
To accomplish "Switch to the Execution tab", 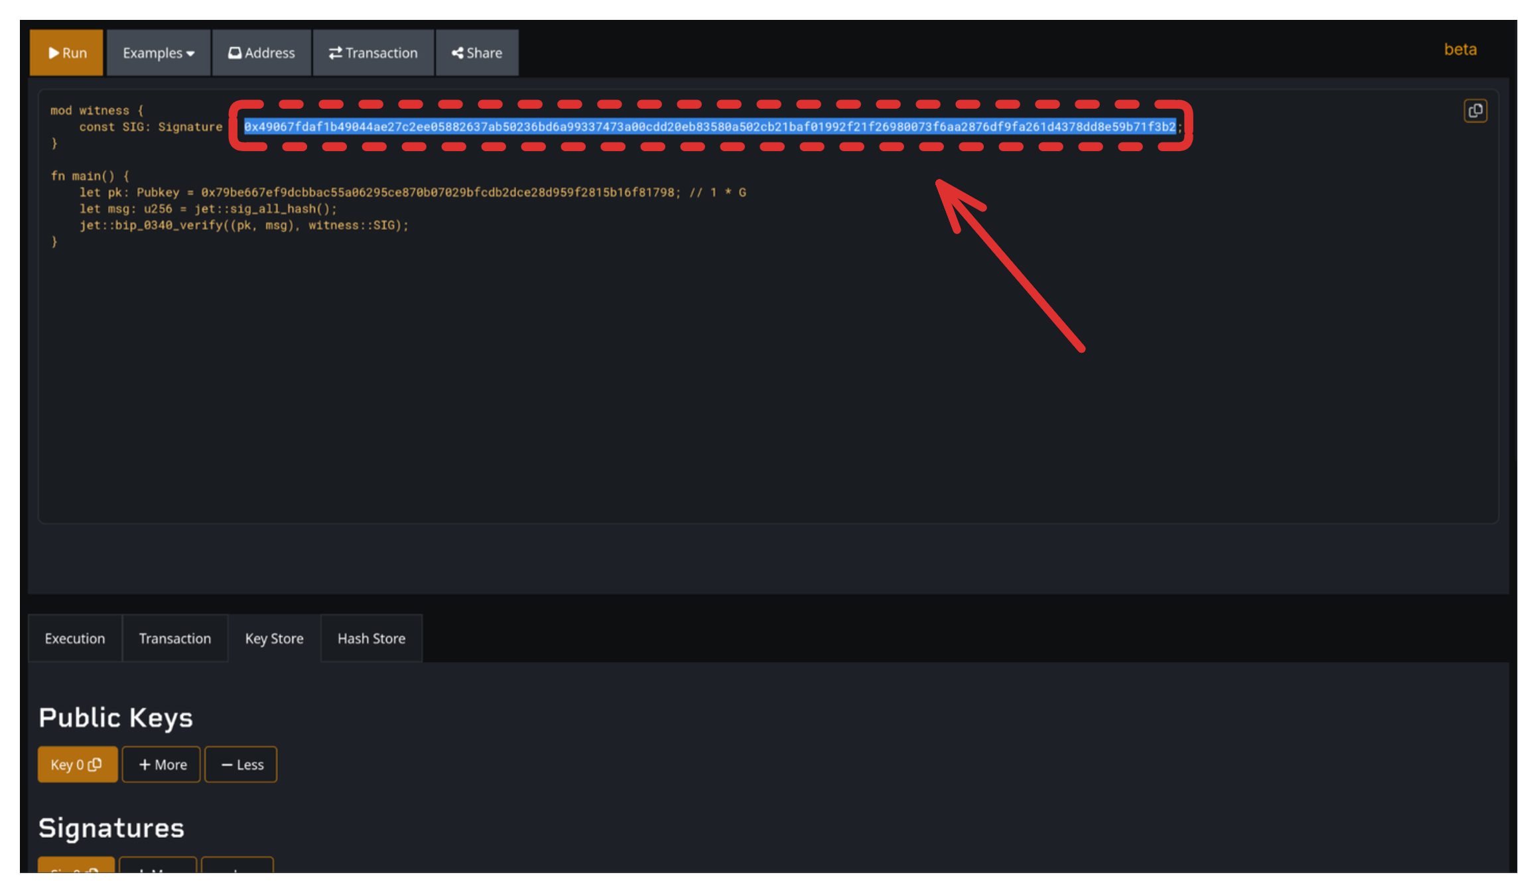I will pos(74,638).
